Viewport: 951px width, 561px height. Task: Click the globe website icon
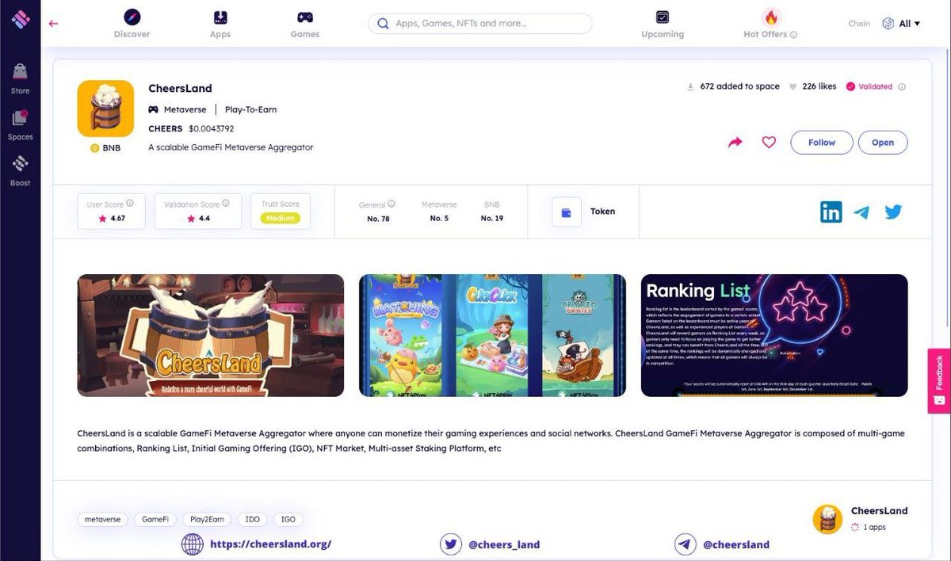click(x=193, y=544)
